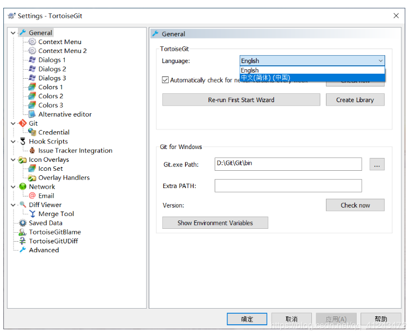Click the Colors 2 palette icon
This screenshot has height=336, width=412.
coord(32,96)
